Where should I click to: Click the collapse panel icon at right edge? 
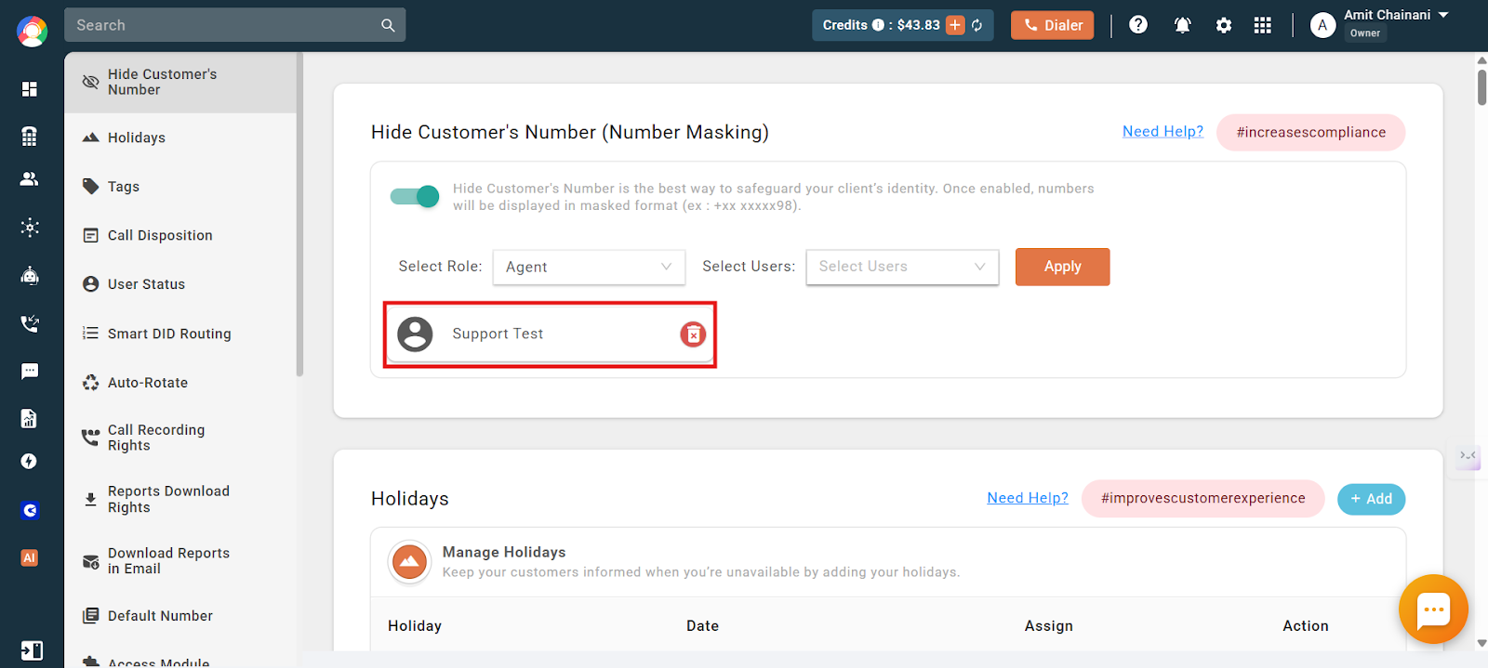pos(1468,455)
